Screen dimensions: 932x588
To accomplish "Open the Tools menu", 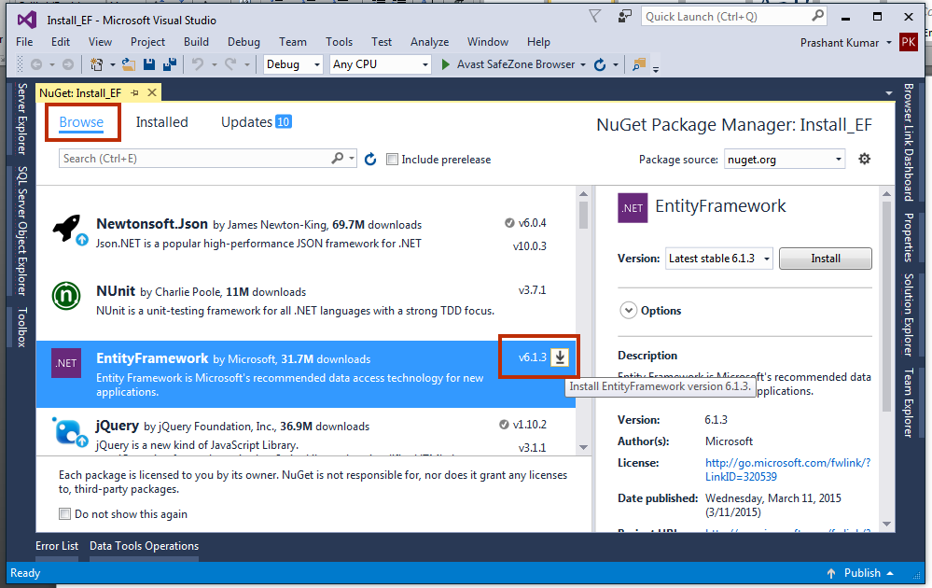I will pyautogui.click(x=339, y=42).
